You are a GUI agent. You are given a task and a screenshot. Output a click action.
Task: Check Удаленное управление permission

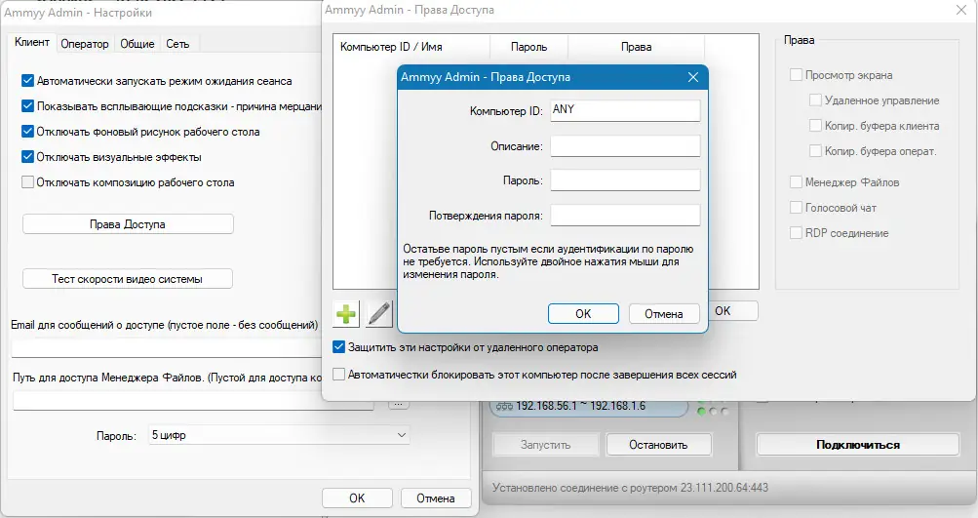click(815, 100)
